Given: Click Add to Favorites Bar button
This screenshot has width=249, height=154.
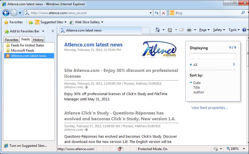Looking at the screenshot, I should point(22,31).
